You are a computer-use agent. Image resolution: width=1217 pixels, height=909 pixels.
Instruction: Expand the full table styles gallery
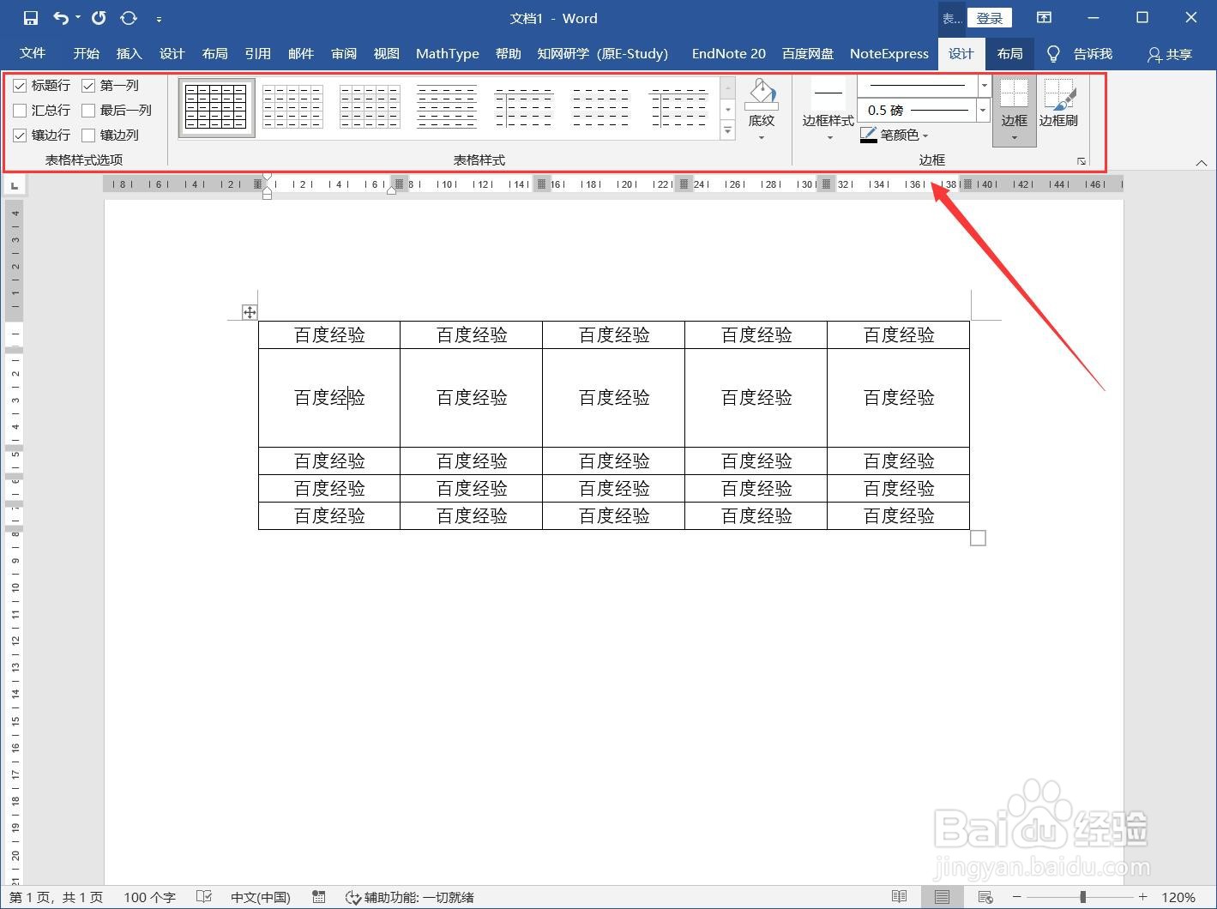[728, 130]
